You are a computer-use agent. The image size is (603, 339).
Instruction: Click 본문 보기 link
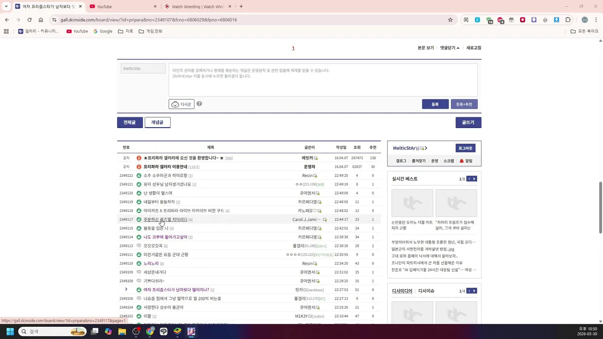(426, 48)
